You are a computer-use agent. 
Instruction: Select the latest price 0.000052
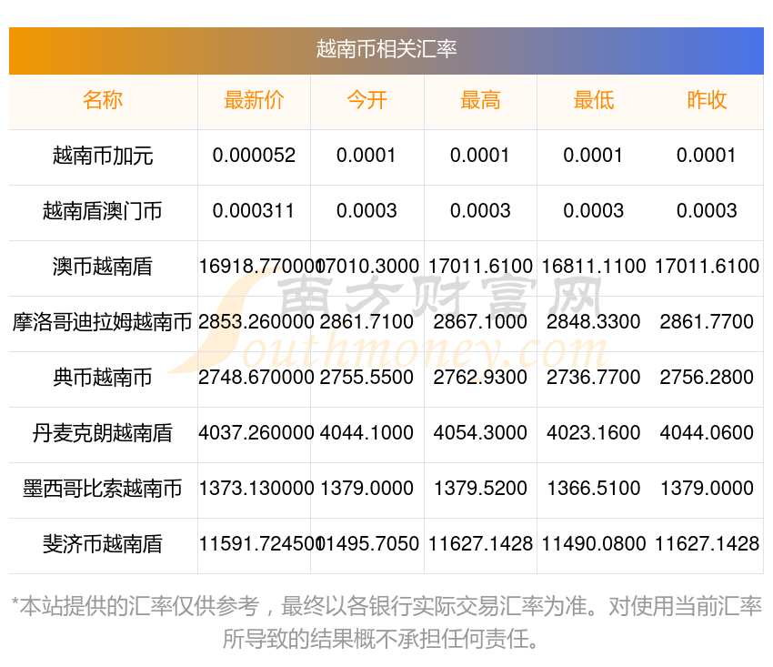click(x=254, y=156)
